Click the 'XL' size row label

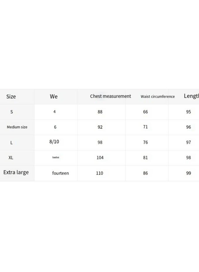(11, 158)
